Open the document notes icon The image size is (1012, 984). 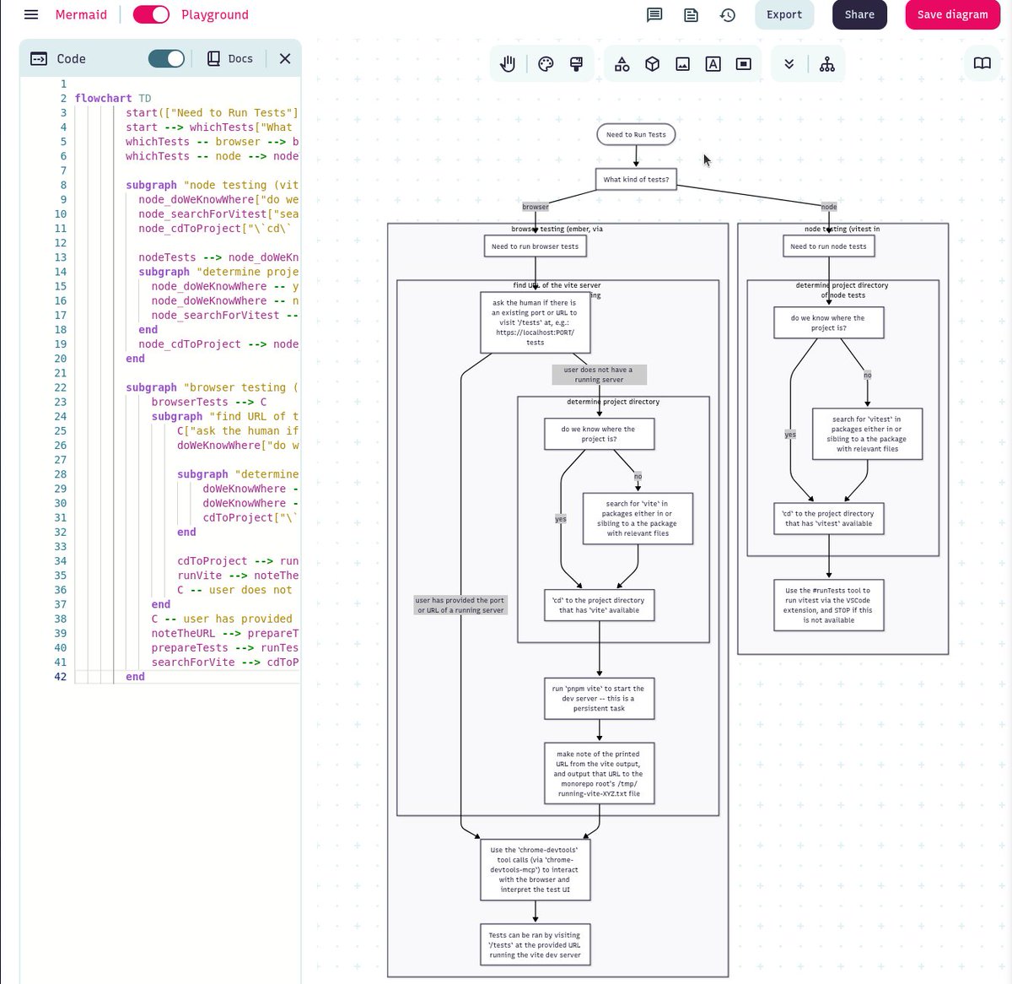pos(691,14)
